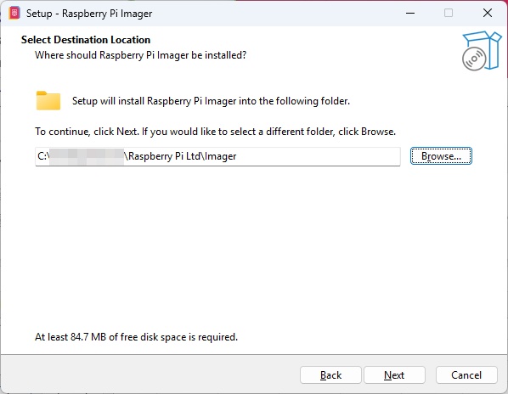Click 'Where should Raspberry Pi Imager be installed?' text

141,55
